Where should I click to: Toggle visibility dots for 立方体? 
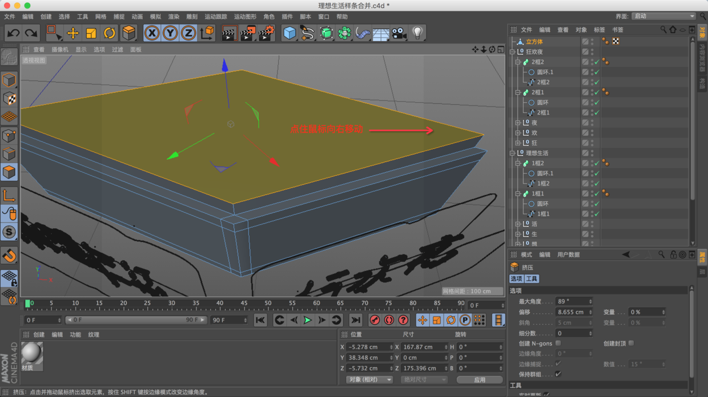click(592, 42)
